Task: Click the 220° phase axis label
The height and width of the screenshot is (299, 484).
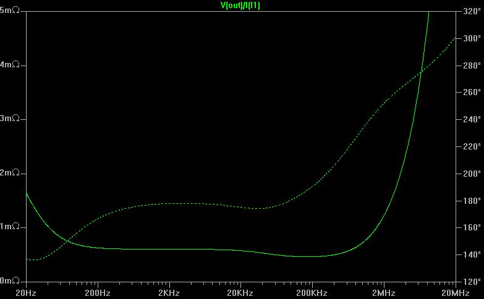Action: (x=472, y=146)
